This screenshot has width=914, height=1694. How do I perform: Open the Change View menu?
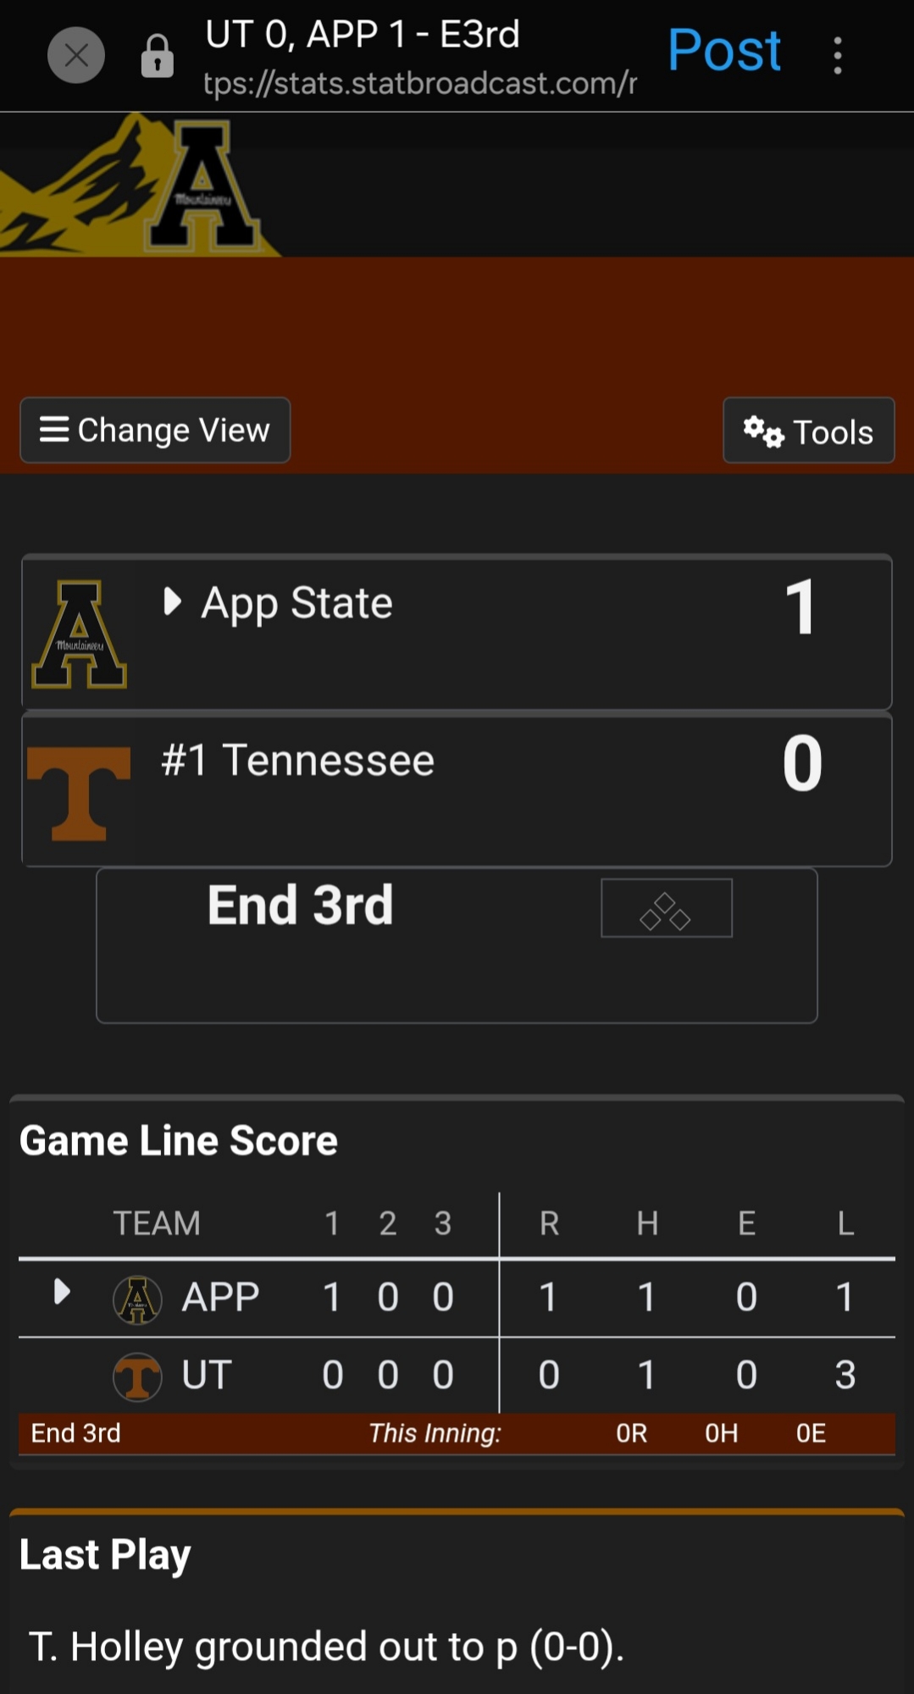pyautogui.click(x=155, y=430)
